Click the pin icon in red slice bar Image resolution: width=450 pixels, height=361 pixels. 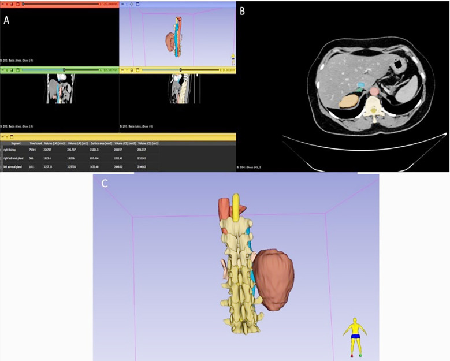[x=3, y=4]
